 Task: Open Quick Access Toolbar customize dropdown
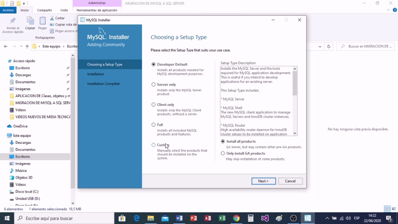click(24, 3)
